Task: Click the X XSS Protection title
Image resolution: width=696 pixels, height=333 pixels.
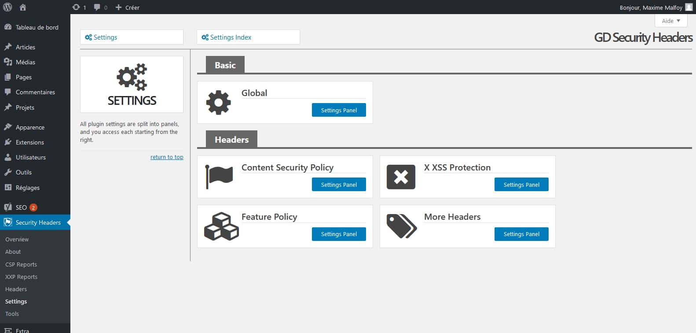Action: [457, 167]
